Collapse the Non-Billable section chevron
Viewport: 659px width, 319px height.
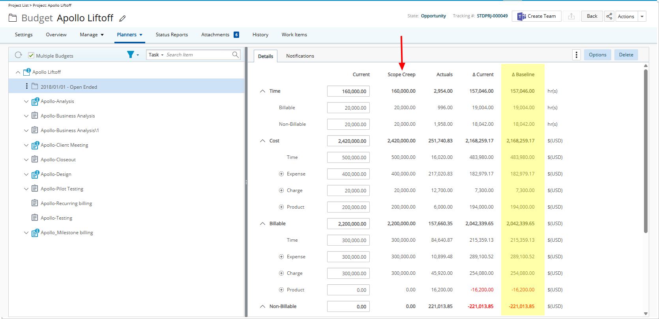coord(262,306)
